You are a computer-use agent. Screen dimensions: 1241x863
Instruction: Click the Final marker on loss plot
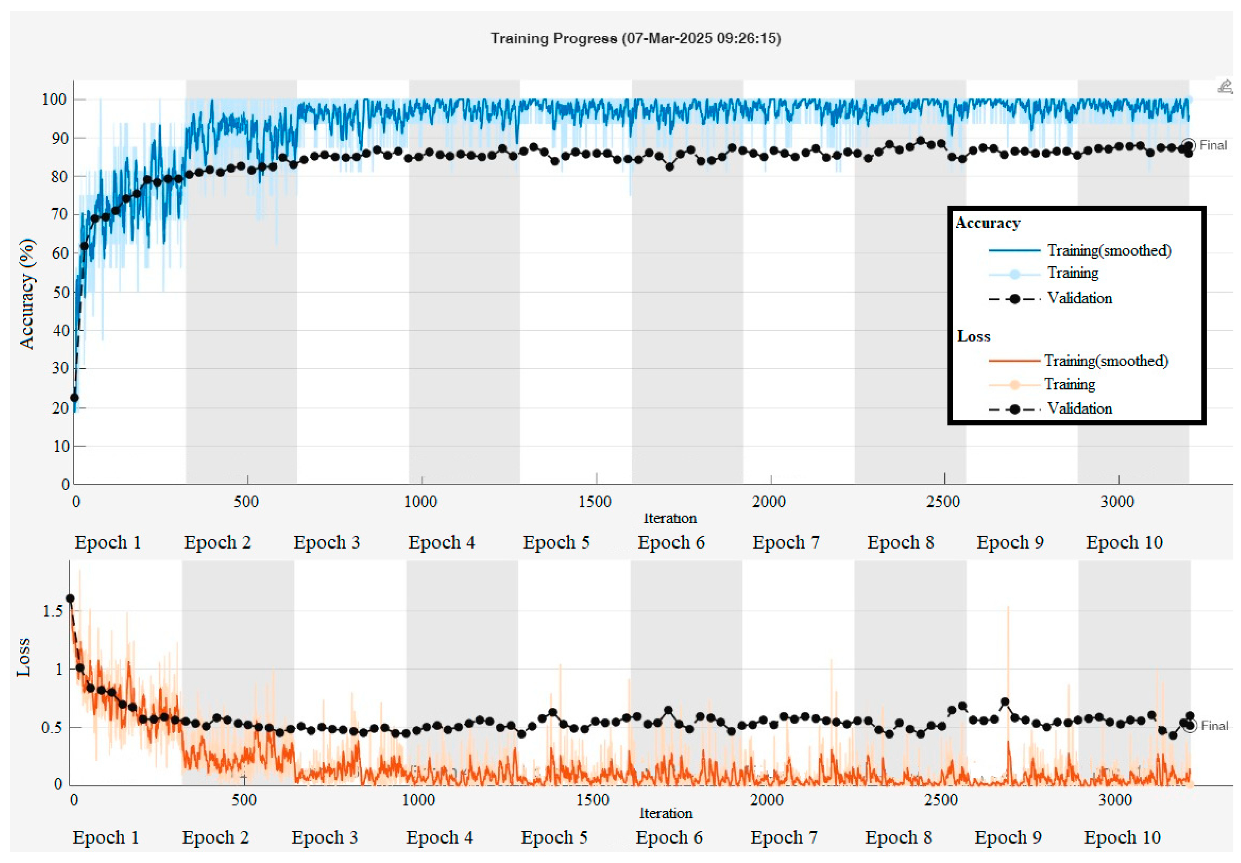[1189, 726]
